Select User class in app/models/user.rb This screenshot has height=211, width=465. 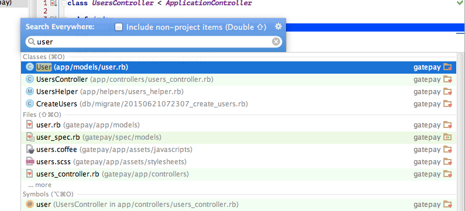pos(239,67)
